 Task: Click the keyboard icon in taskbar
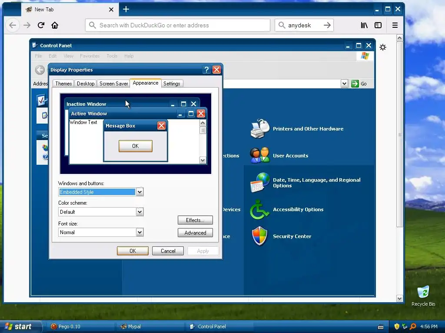381,327
